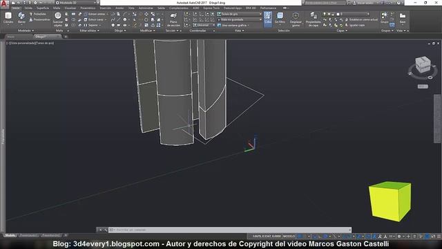Open the Propiedades palette side bar
442x249 pixels.
[x=3, y=137]
